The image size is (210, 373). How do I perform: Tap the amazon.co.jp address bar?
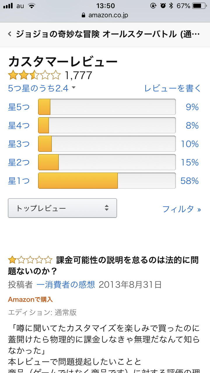point(105,15)
